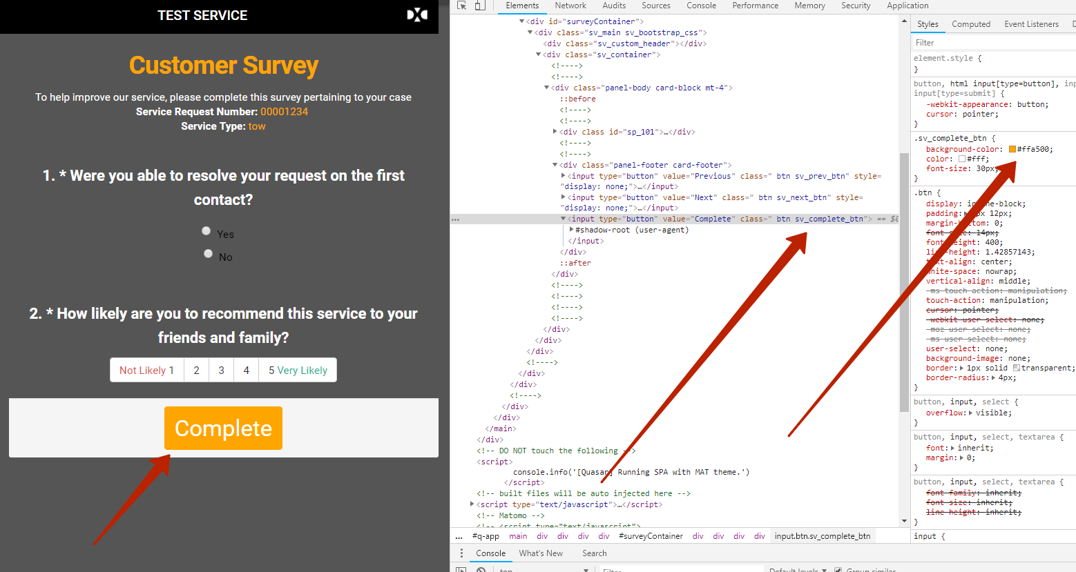Image resolution: width=1076 pixels, height=572 pixels.
Task: Expand the text/javascript script element
Action: click(x=472, y=504)
